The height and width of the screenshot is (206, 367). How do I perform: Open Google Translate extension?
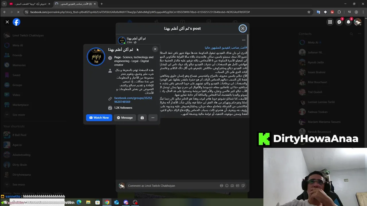coord(318,12)
